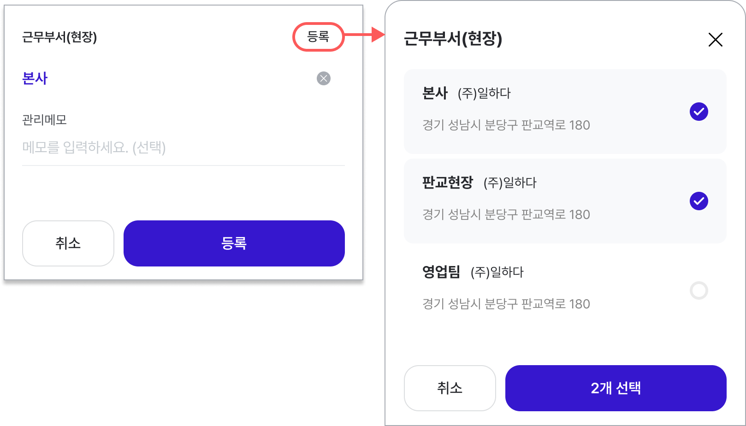Click the red arrow pointing to the dialog
The height and width of the screenshot is (426, 746).
[365, 35]
